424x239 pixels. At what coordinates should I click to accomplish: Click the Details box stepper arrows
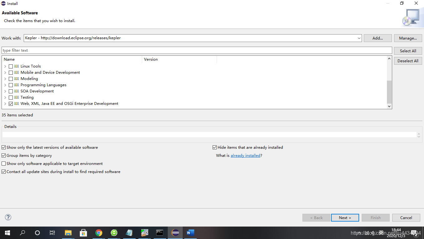click(419, 135)
